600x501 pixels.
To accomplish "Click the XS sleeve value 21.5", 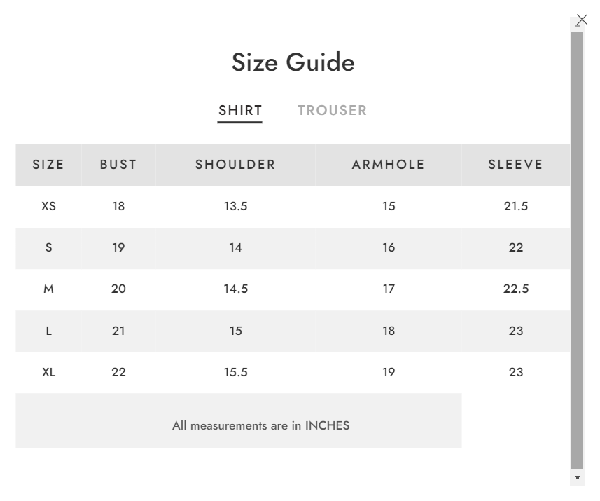I will pyautogui.click(x=516, y=206).
